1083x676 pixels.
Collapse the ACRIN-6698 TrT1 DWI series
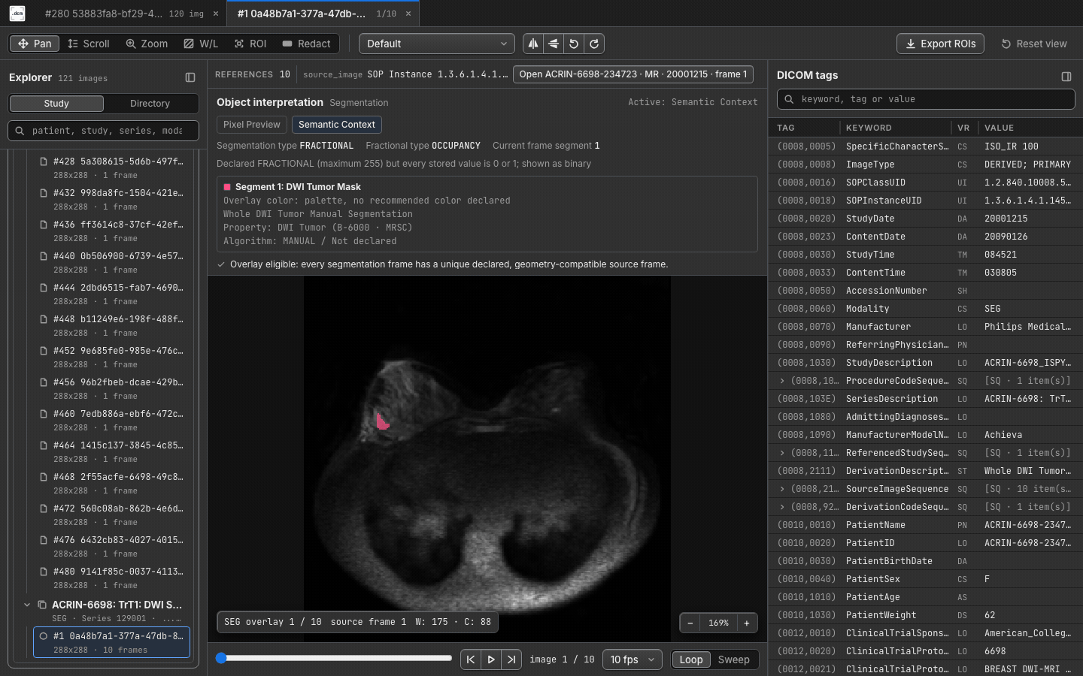point(27,605)
